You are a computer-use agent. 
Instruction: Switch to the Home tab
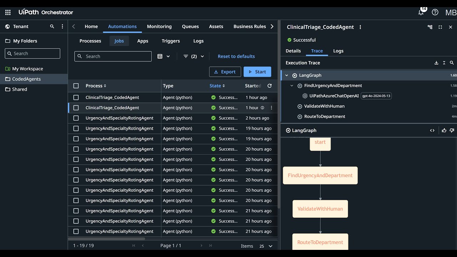point(91,26)
